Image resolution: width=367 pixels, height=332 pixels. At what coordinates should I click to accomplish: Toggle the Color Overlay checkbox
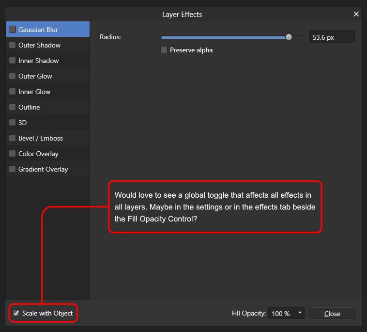pos(13,154)
